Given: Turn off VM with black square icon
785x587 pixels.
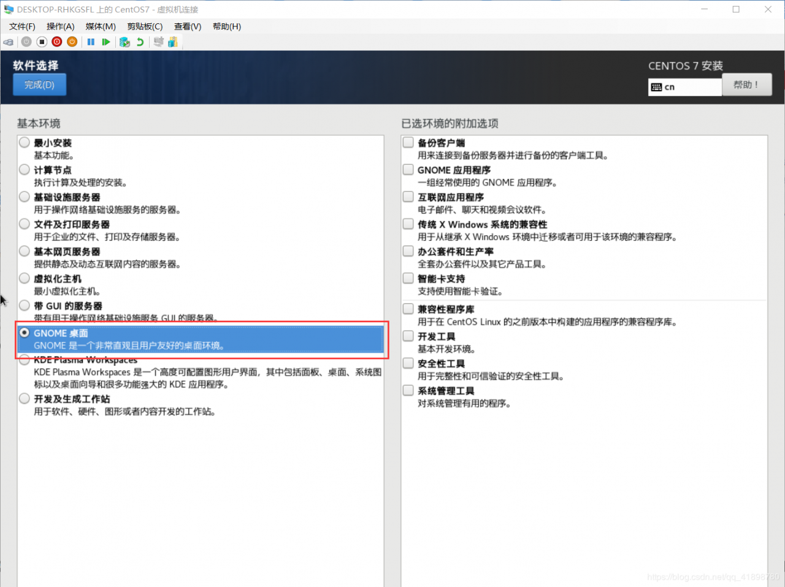Looking at the screenshot, I should 42,42.
